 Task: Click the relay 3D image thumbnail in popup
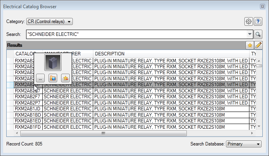coord(53,62)
